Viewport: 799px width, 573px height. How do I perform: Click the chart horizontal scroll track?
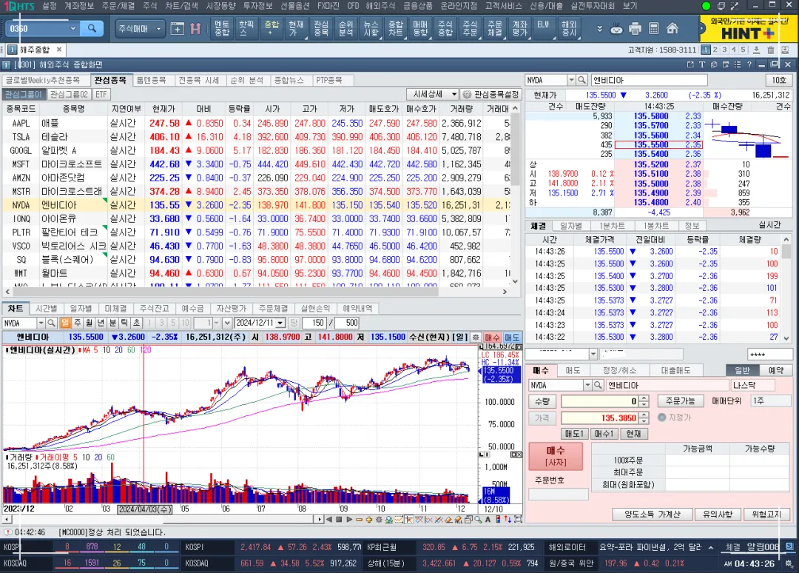click(163, 520)
